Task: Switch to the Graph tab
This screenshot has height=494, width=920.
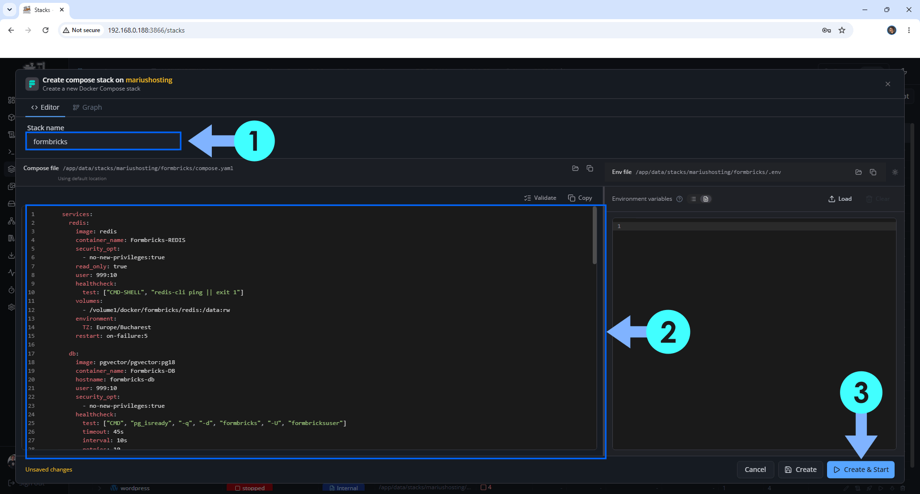Action: point(87,107)
